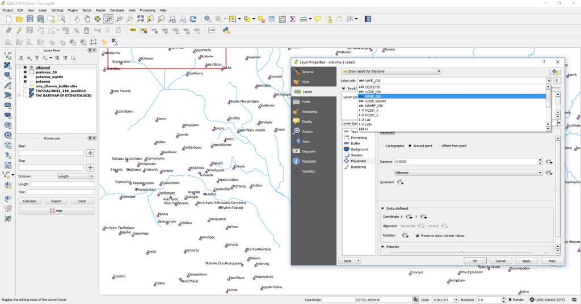
Task: Open the Statistical Summary sigma icon
Action: click(x=293, y=19)
